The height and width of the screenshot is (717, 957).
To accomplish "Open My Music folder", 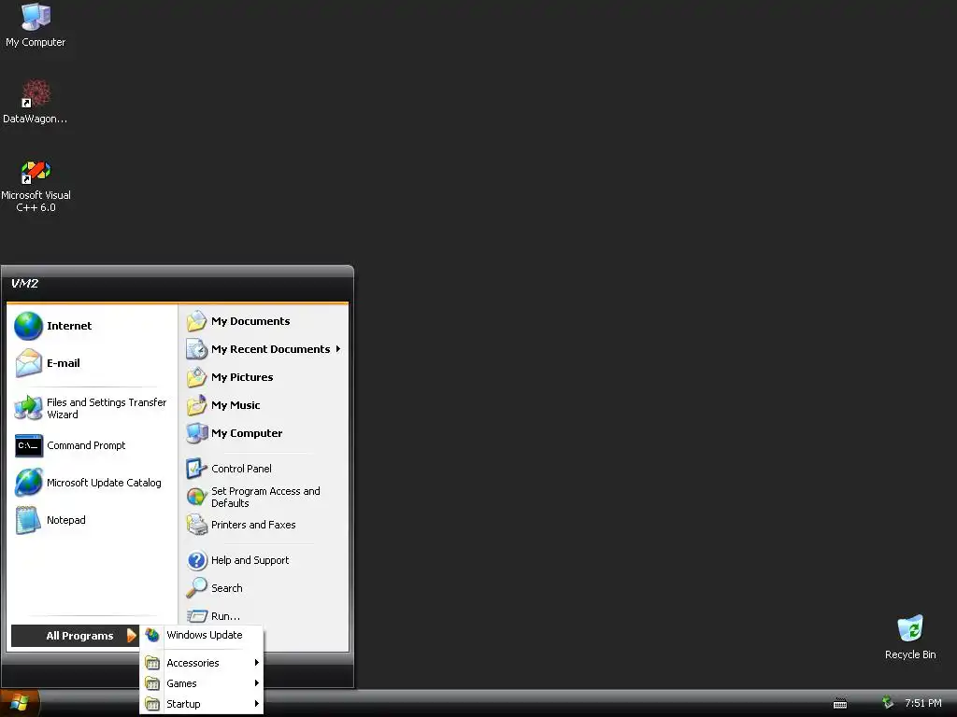I will [x=264, y=405].
